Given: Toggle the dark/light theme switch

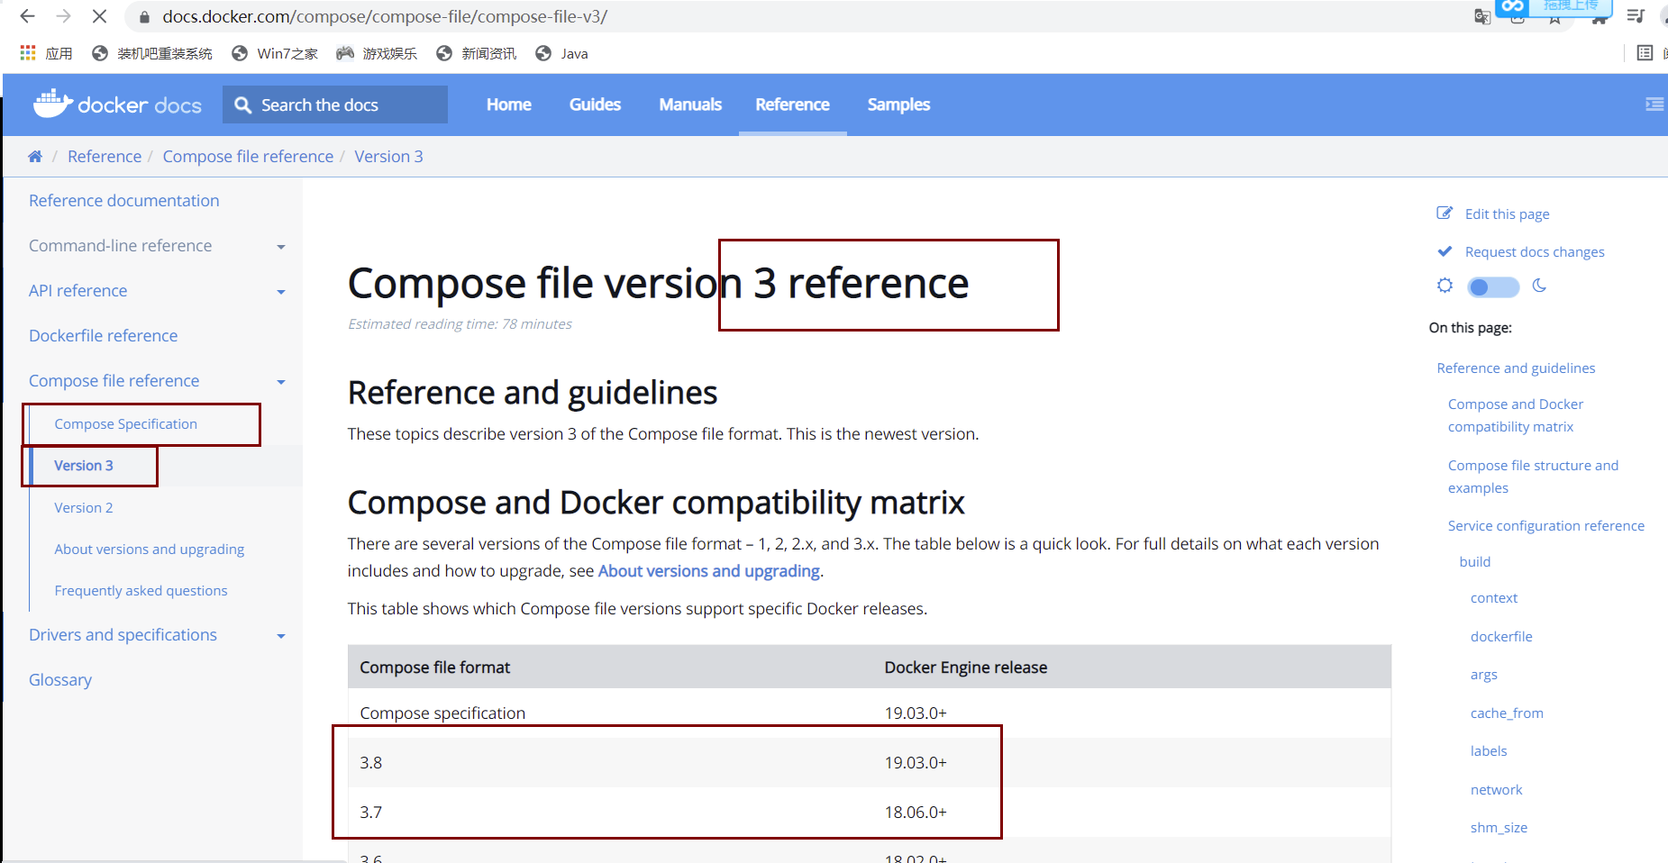Looking at the screenshot, I should click(x=1493, y=286).
